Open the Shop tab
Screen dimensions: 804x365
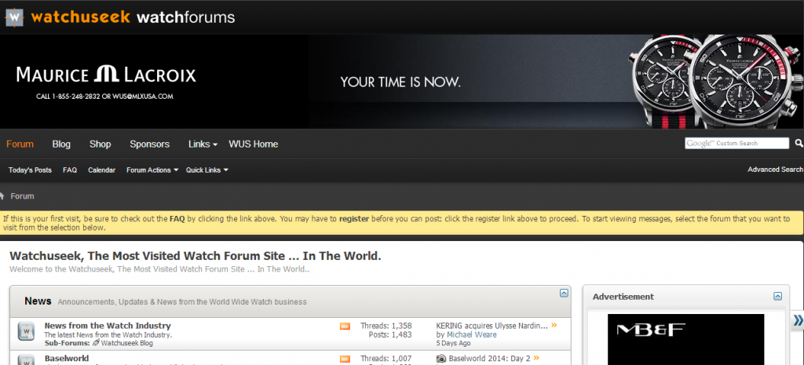point(100,144)
